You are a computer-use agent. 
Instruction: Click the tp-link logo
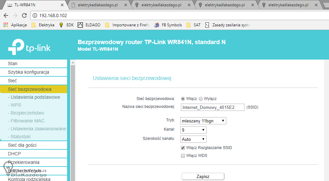[29, 47]
